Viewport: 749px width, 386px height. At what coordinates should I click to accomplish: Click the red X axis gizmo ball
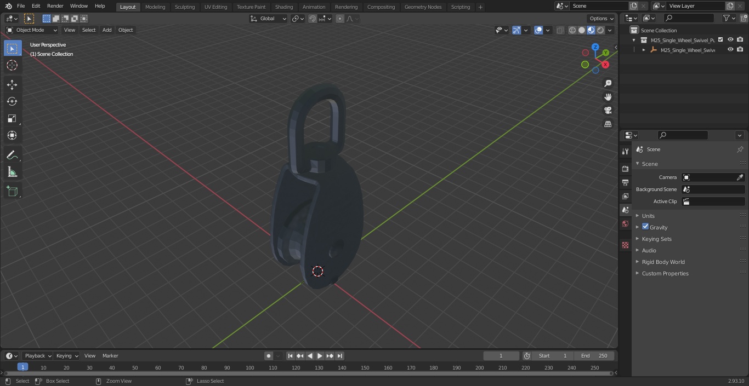(605, 65)
